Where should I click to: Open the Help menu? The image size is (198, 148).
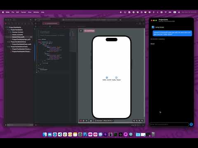pyautogui.click(x=43, y=12)
